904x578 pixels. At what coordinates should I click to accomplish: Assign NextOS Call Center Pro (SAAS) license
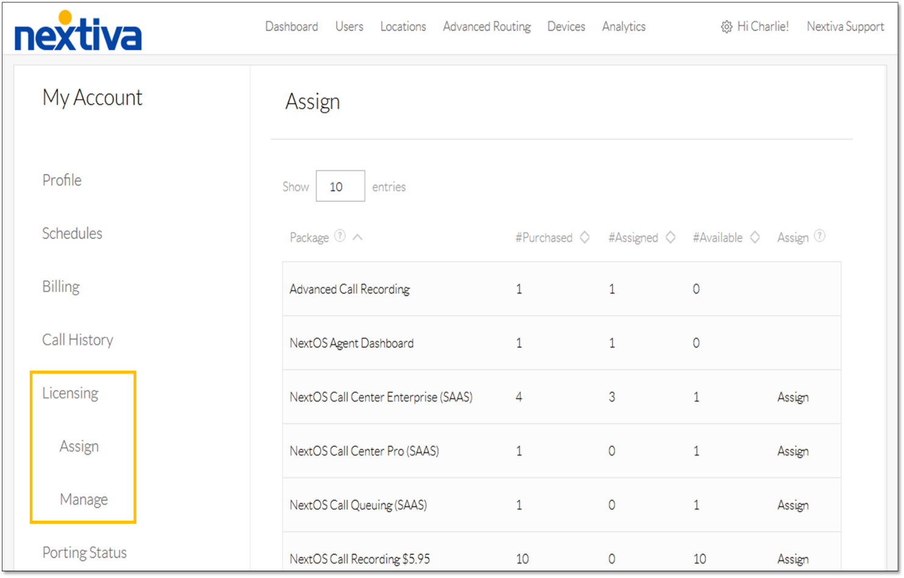793,451
